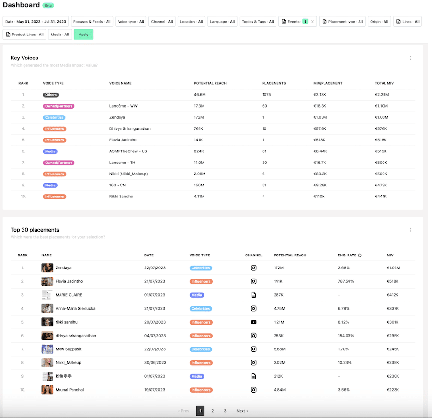Screen dimensions: 432x418
Task: Click the 787.54% engagement rate value
Action: click(346, 281)
